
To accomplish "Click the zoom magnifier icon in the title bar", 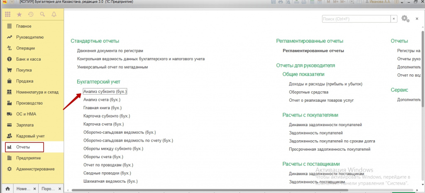I will [352, 2].
